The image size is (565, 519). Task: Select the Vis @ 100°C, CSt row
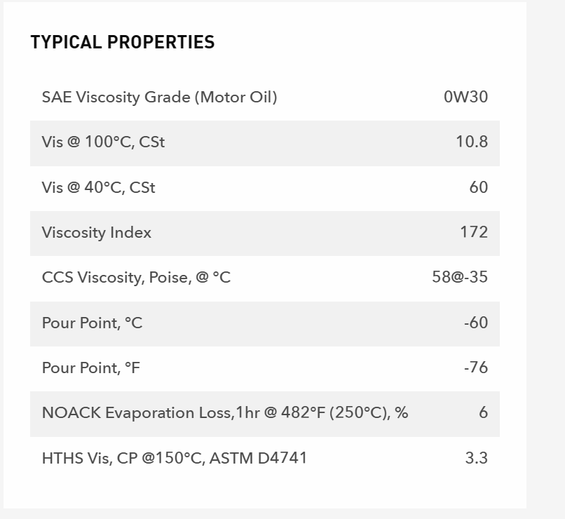point(265,144)
